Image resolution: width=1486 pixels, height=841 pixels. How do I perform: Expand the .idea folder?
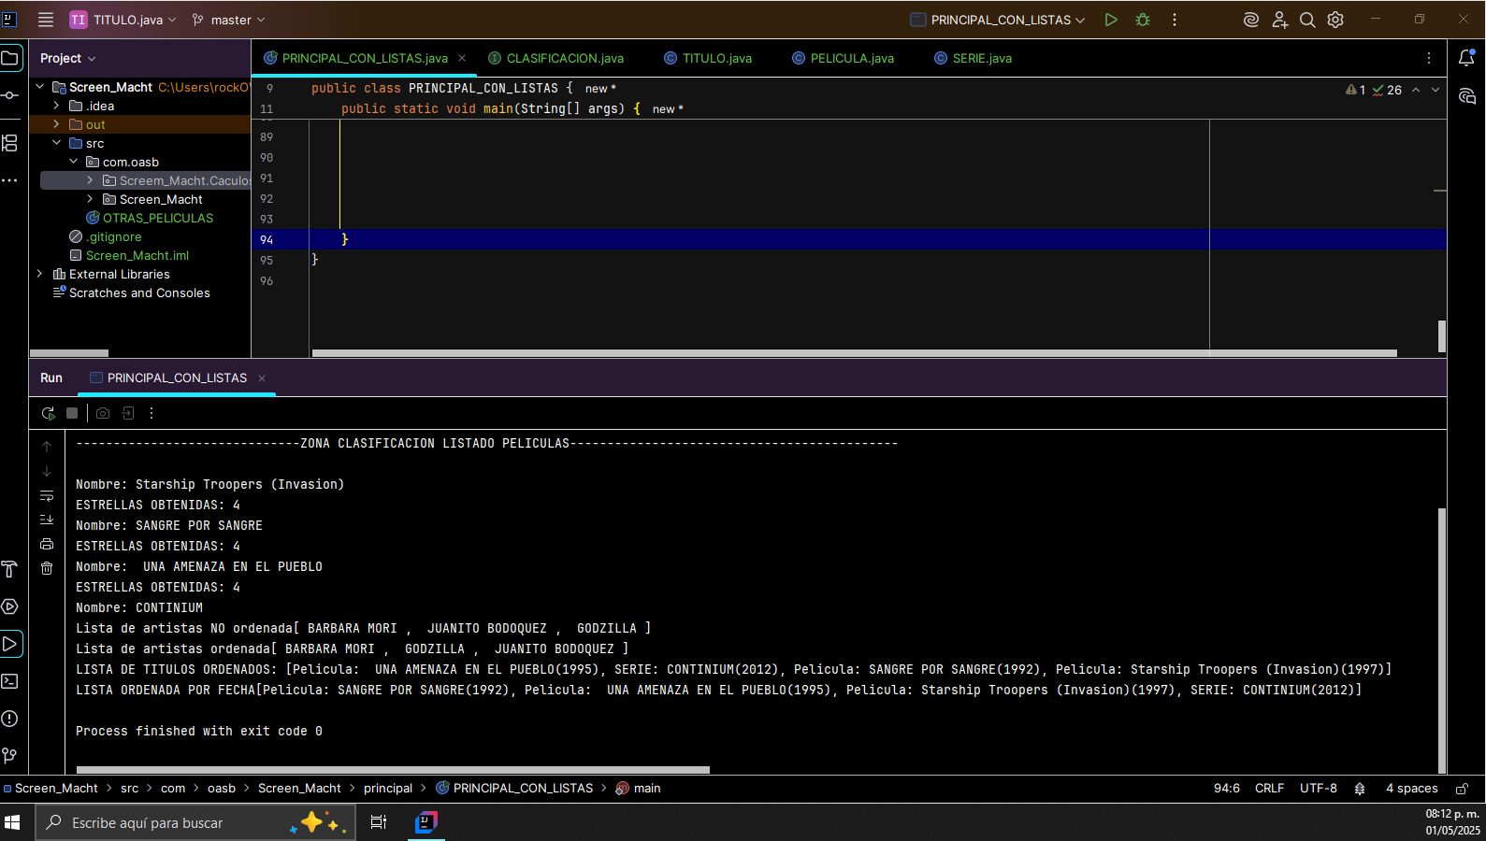(57, 106)
